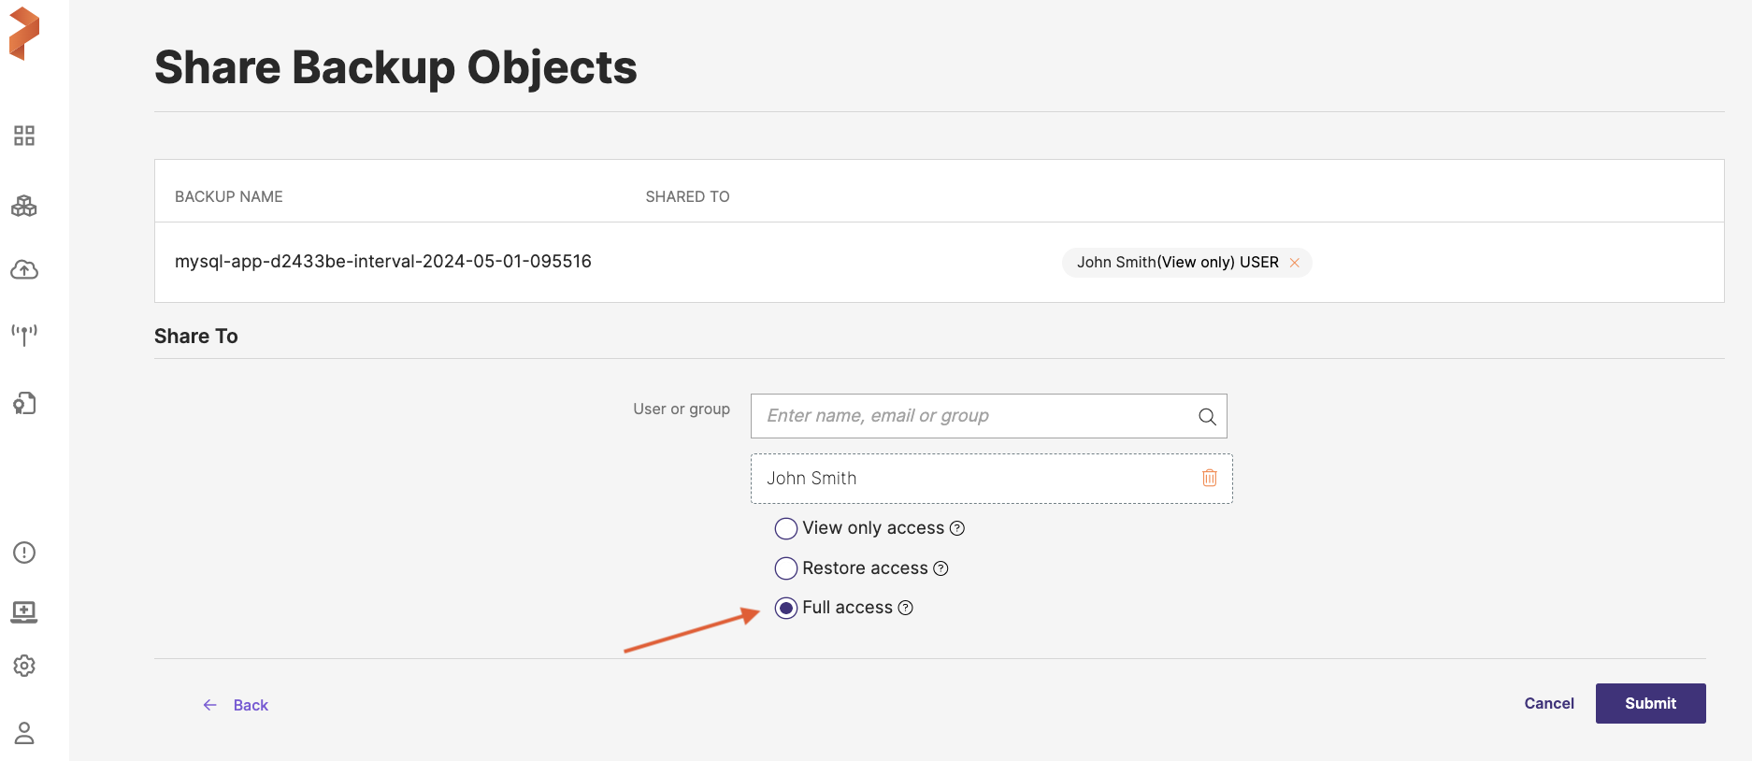Click the antenna broadcast sidebar icon
Screen dimensions: 1752x761
tap(24, 334)
